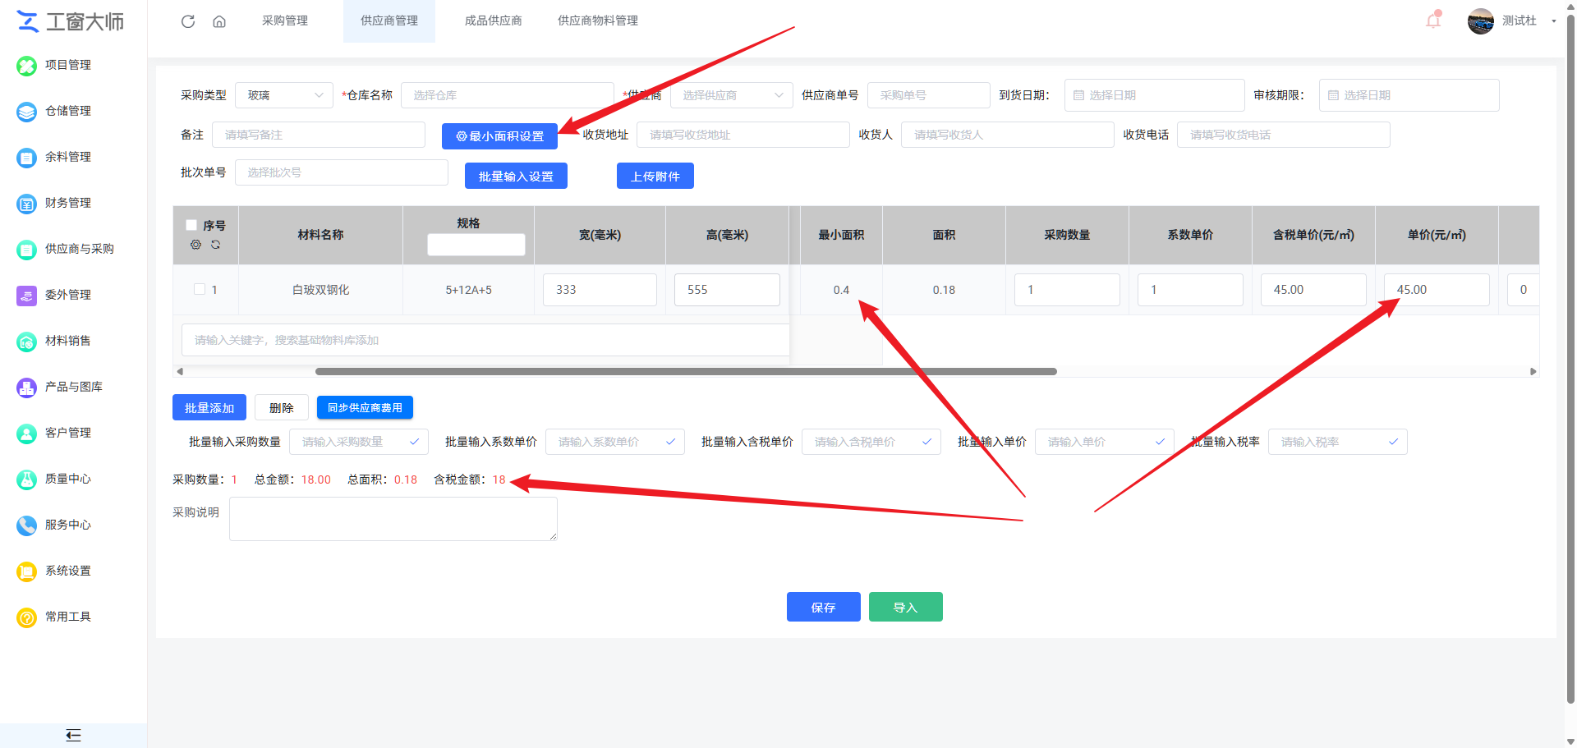Open the 选择供应商 dropdown
This screenshot has width=1577, height=748.
[x=731, y=95]
